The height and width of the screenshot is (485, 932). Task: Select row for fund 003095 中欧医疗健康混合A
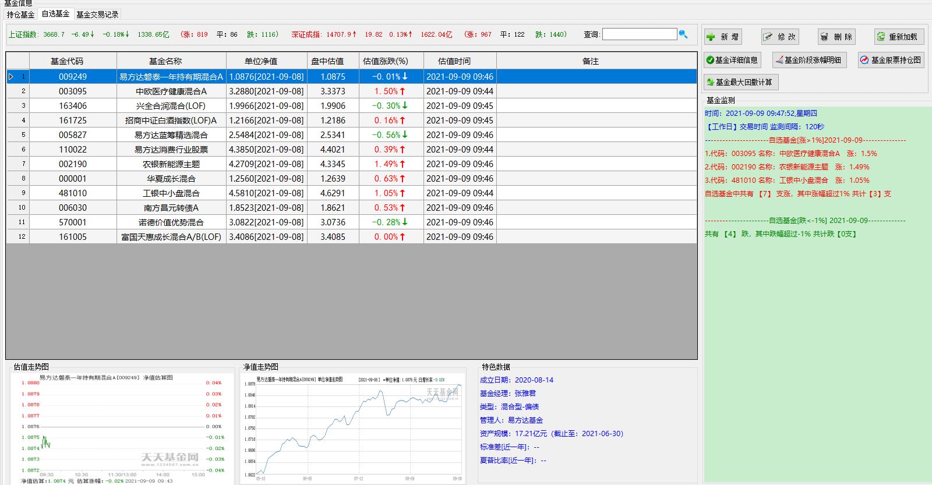click(352, 91)
